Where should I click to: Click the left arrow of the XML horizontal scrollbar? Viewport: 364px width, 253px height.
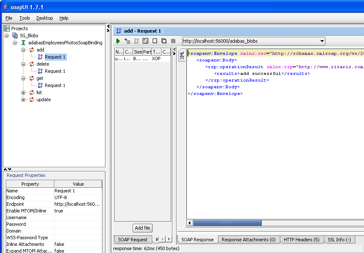(x=190, y=223)
